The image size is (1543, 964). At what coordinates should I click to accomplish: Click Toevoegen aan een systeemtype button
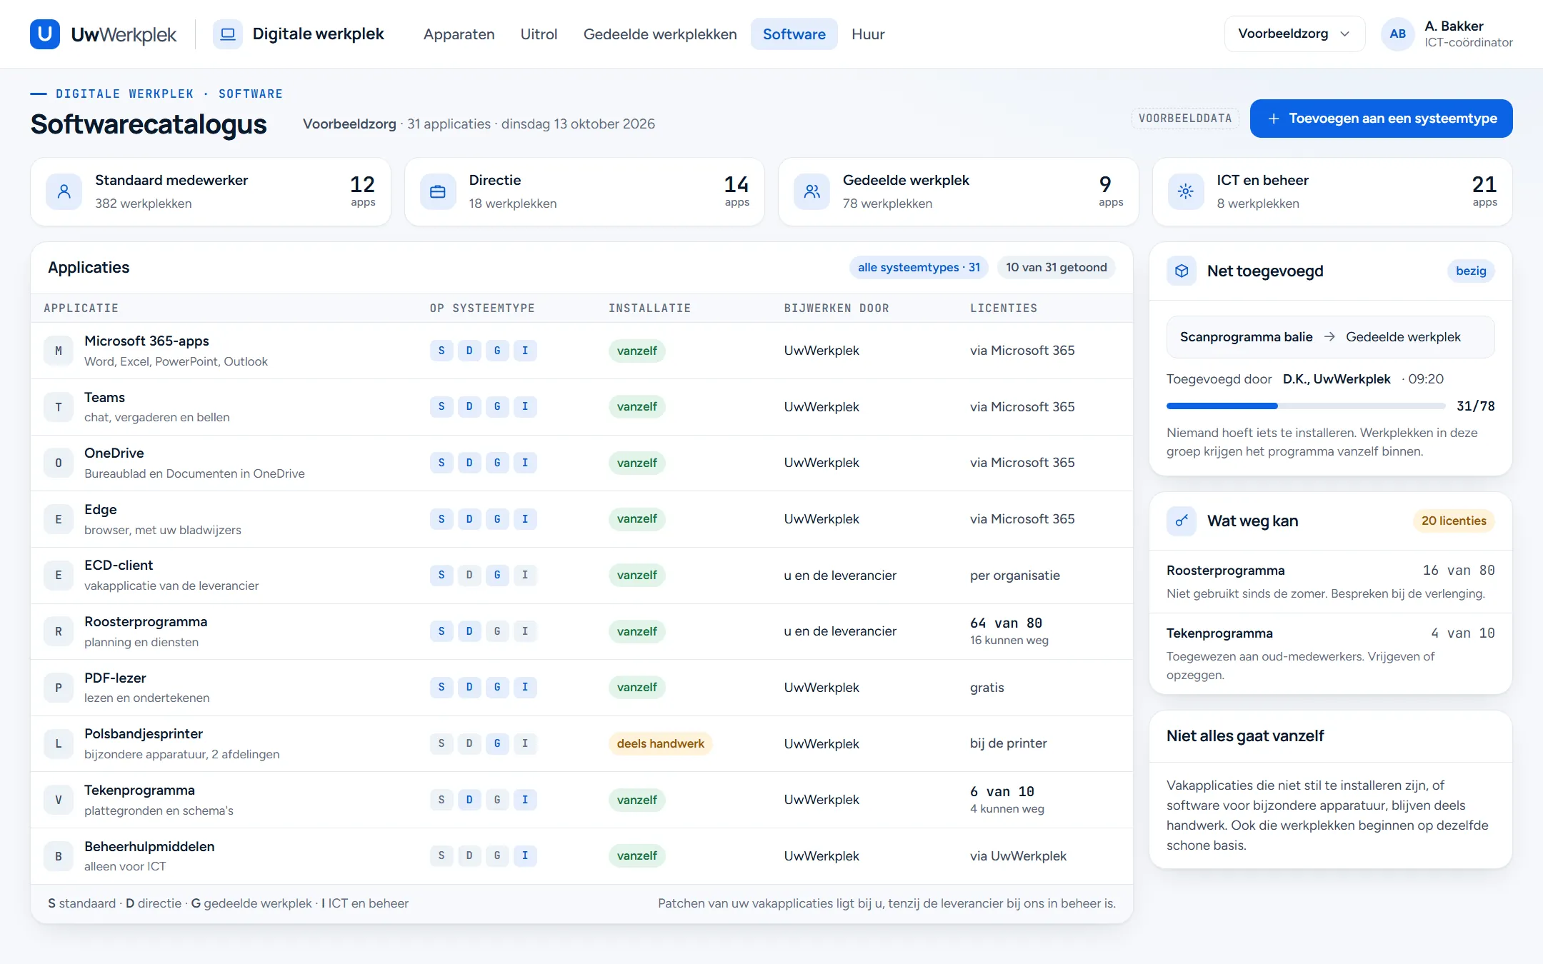tap(1381, 119)
